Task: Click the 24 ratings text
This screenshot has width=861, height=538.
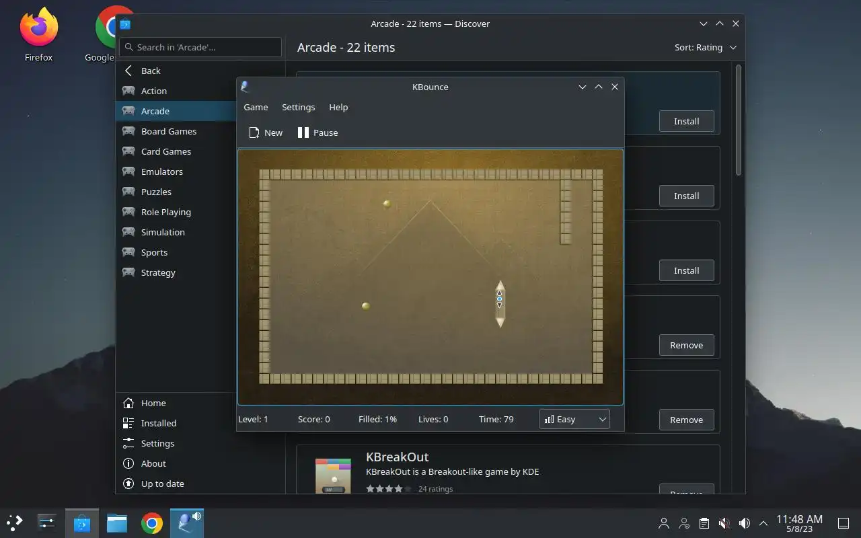Action: coord(435,489)
